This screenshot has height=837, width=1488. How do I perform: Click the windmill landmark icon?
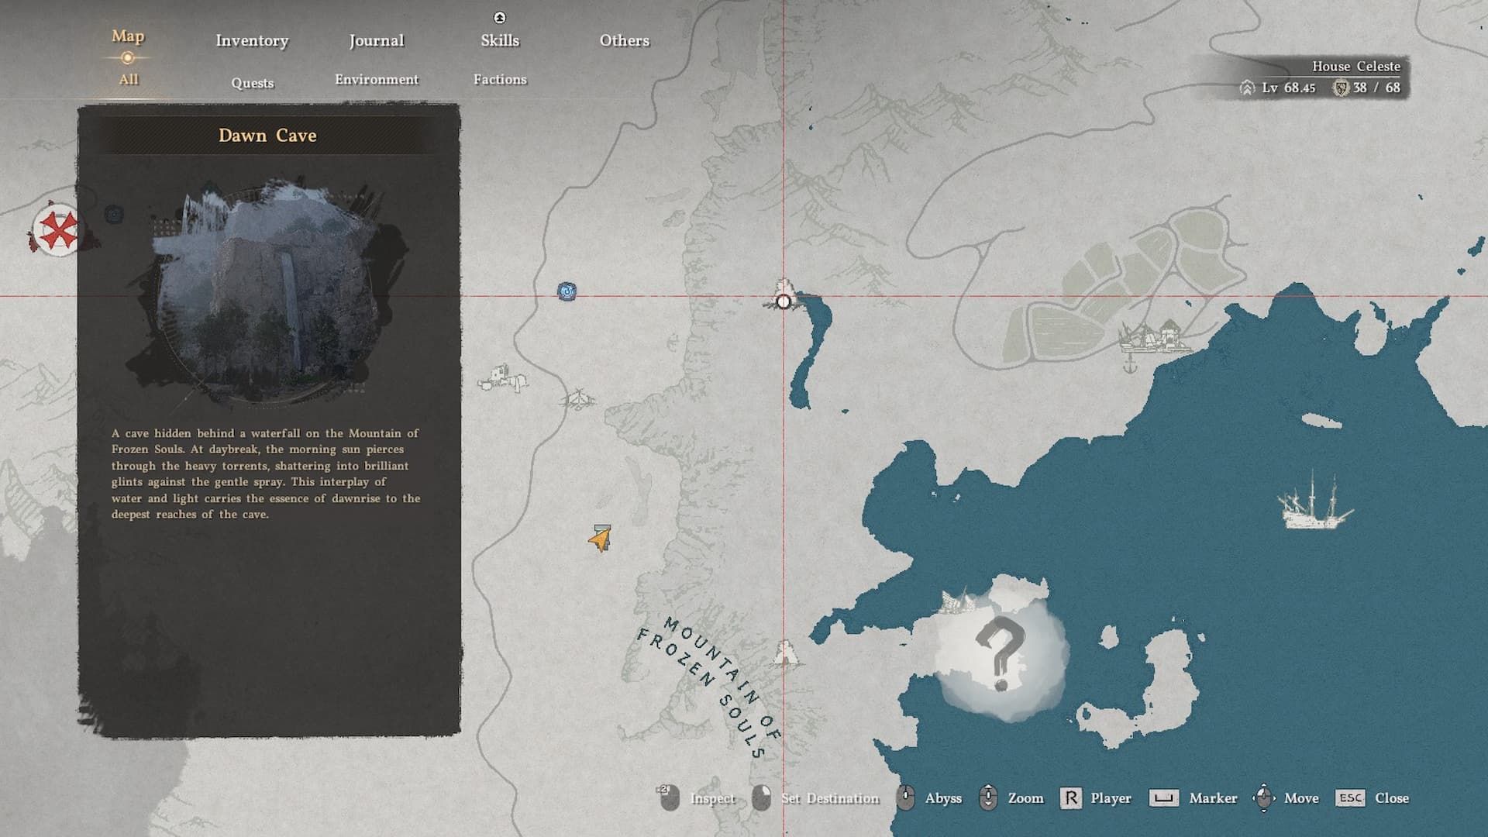tap(577, 400)
